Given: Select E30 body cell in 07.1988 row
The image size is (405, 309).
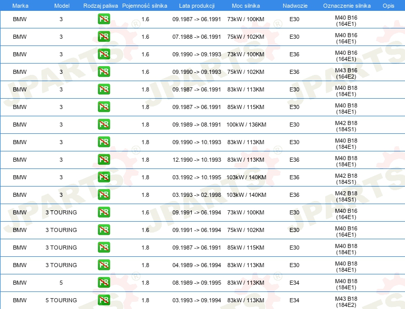Looking at the screenshot, I should [294, 37].
